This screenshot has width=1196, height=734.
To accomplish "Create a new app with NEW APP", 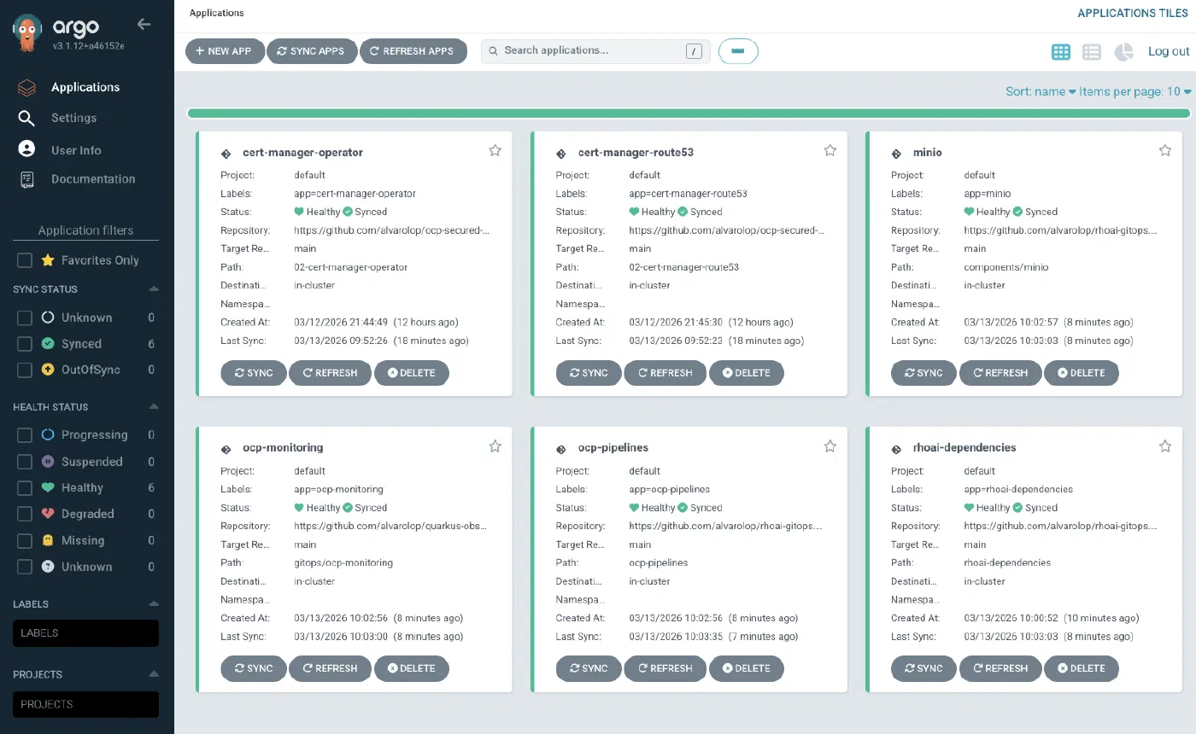I will pos(224,51).
